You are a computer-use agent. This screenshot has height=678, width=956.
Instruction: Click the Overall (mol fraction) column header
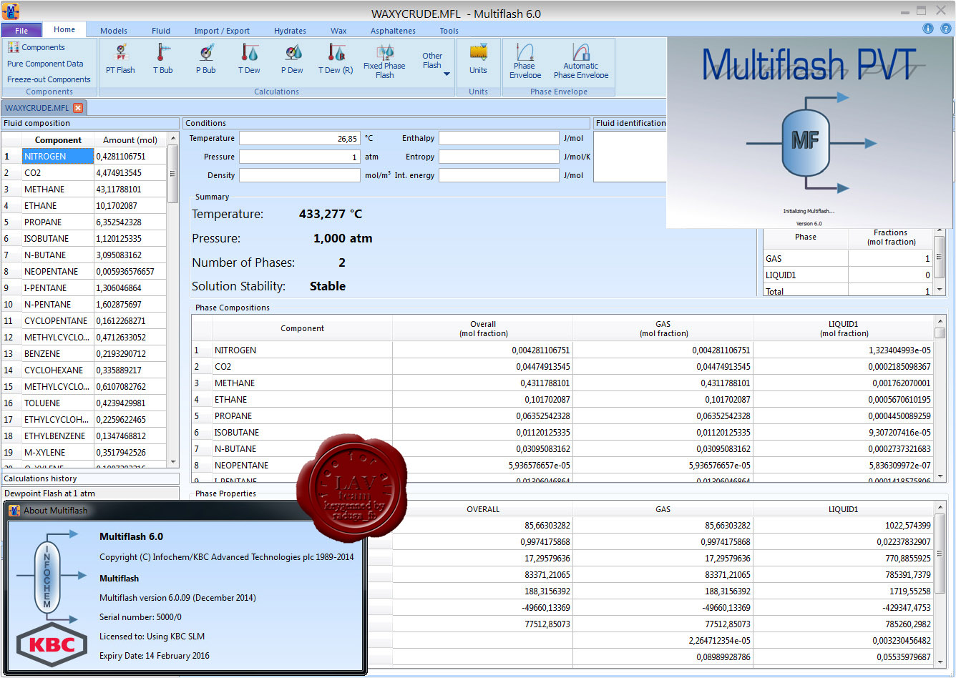(483, 328)
